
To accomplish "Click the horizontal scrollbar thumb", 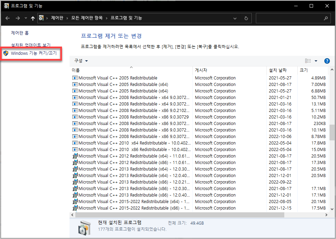I will click(x=179, y=215).
